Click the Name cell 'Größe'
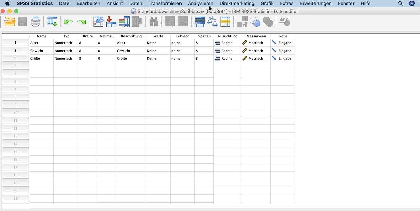Screen dimensions: 420x211 (x=41, y=58)
